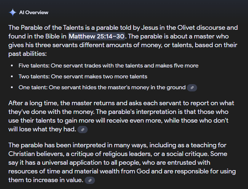The height and width of the screenshot is (189, 248).
Task: Click the "One talent" bullet item text
Action: (x=102, y=87)
